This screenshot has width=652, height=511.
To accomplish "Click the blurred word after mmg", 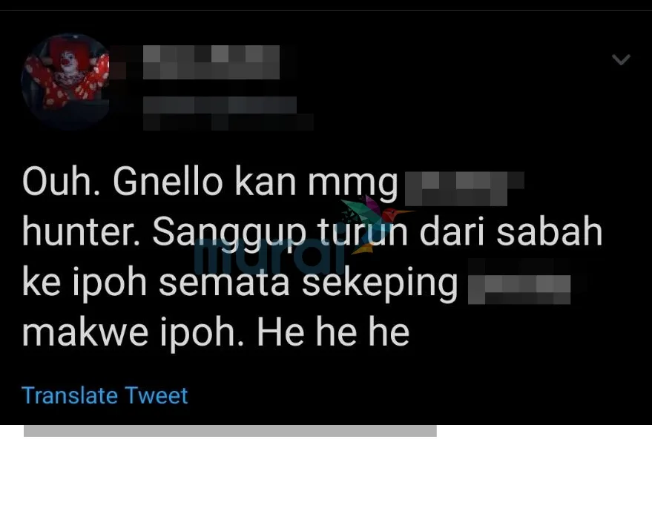I will (464, 188).
